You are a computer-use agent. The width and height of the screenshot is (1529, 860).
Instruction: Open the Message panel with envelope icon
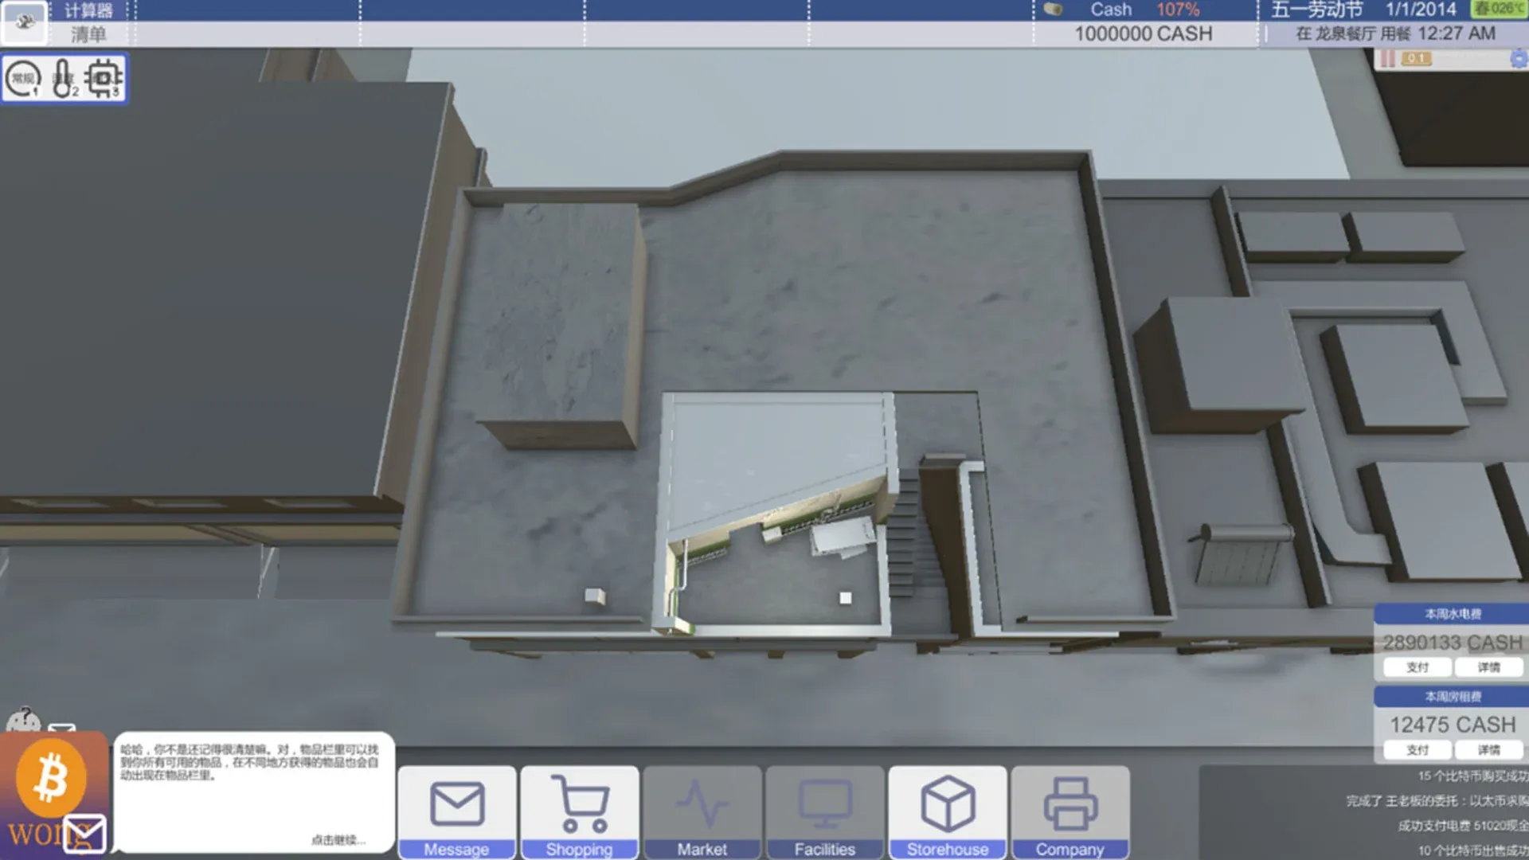pyautogui.click(x=456, y=812)
